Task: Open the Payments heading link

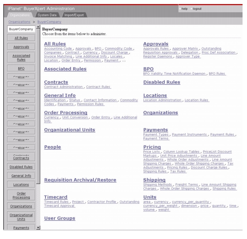Action: [x=155, y=130]
